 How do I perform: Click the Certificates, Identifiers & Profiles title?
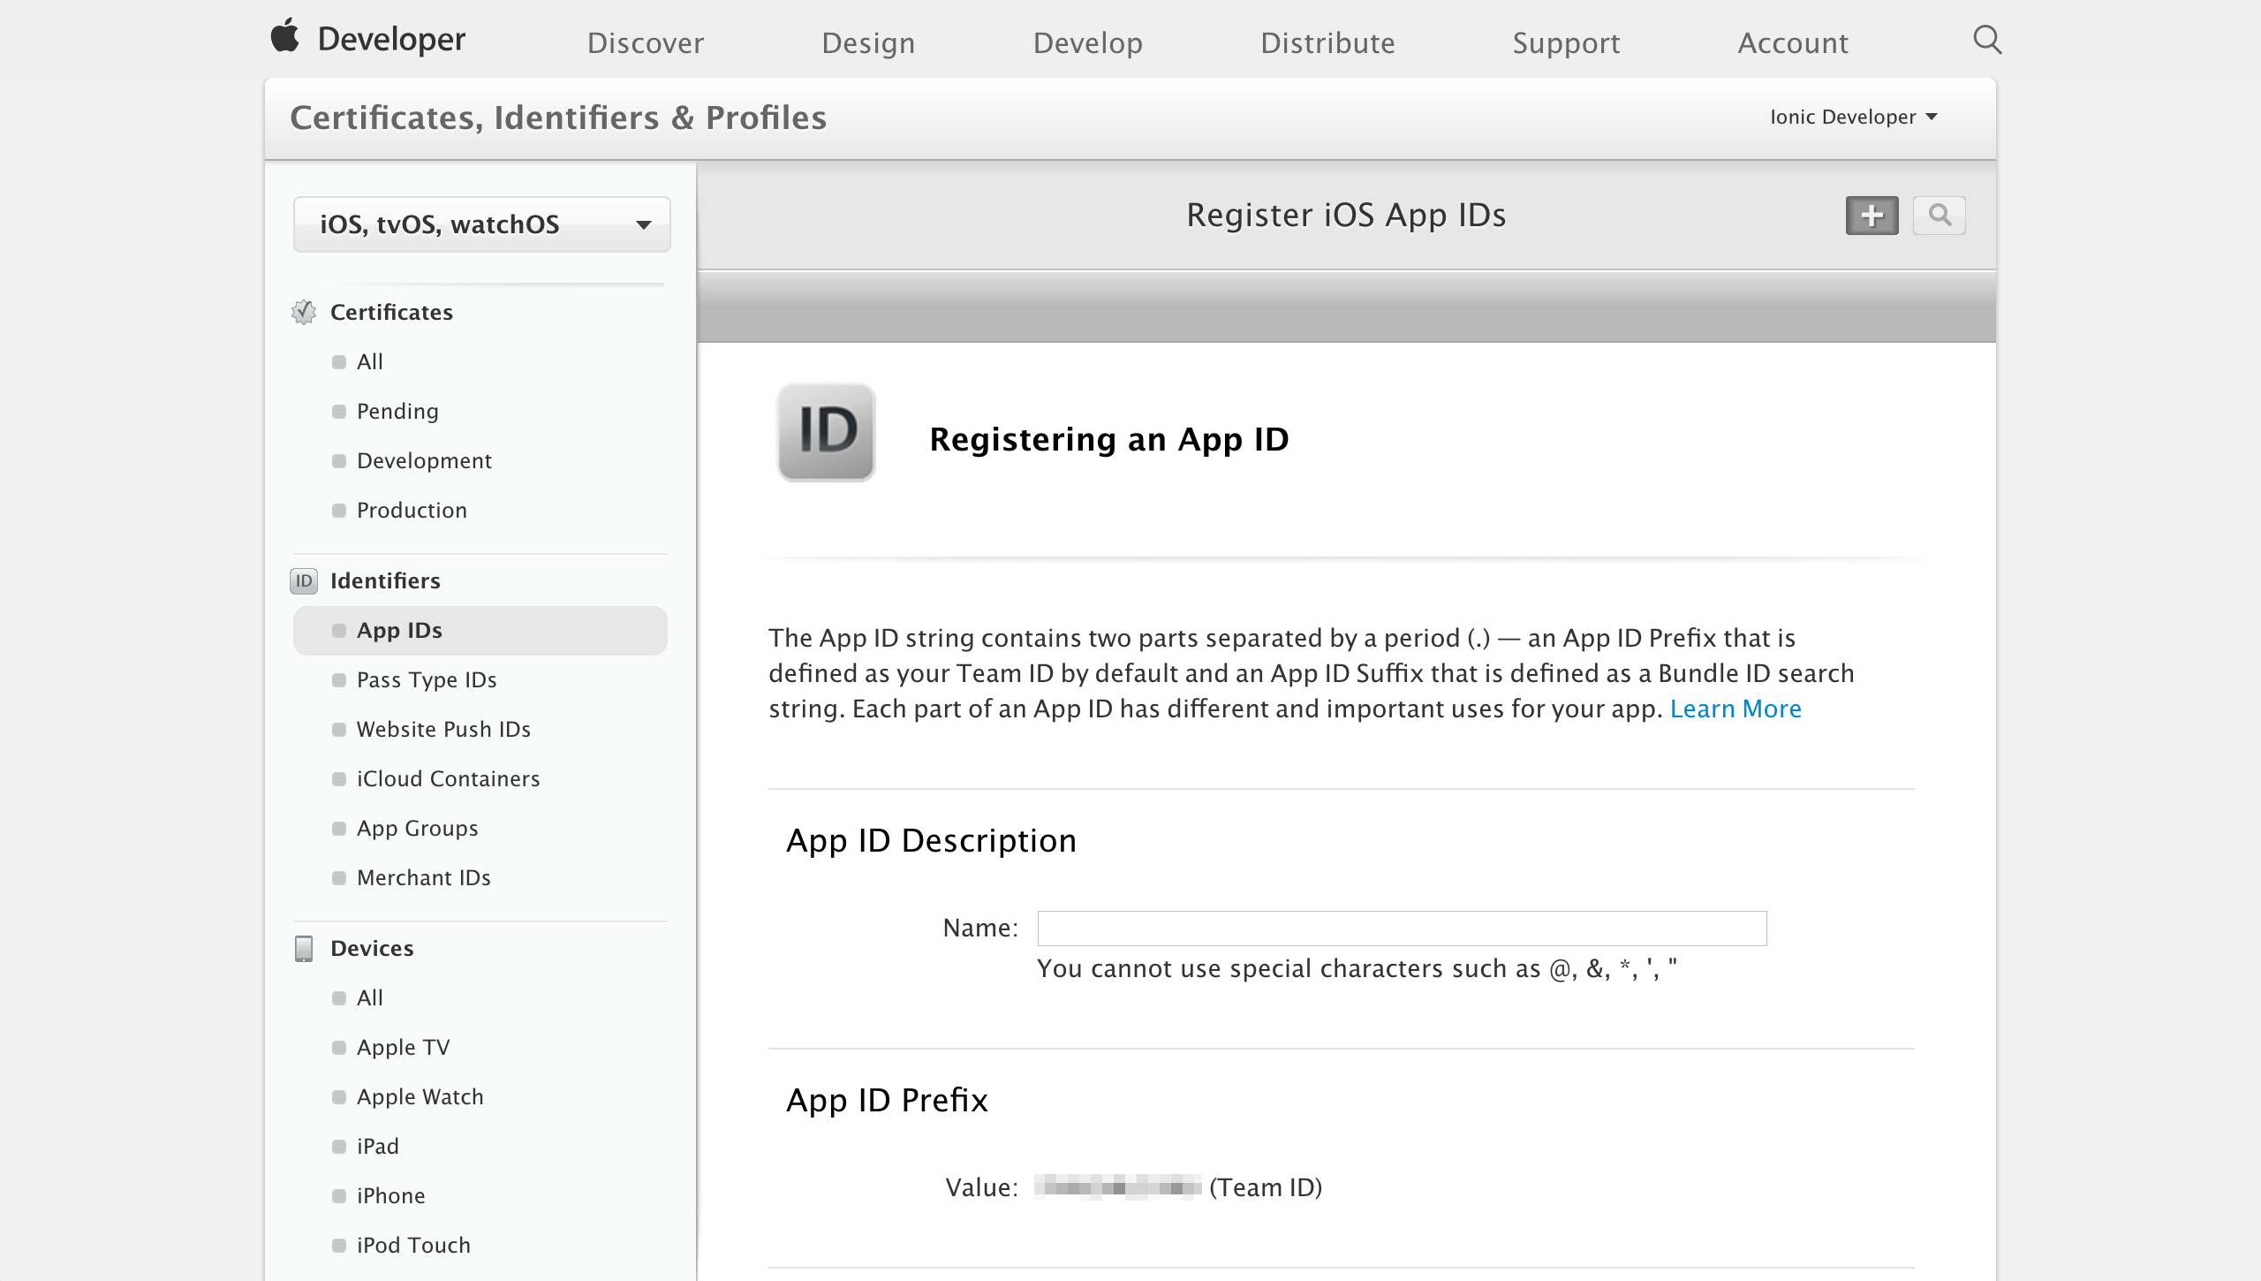point(558,117)
